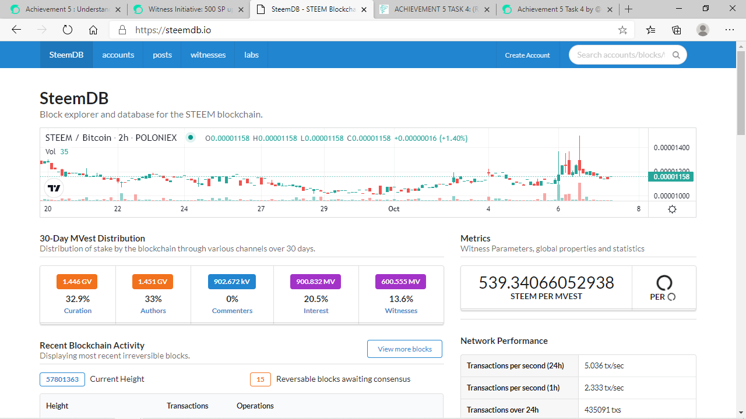Open the Curation link
Screen dimensions: 746x419
coord(78,311)
